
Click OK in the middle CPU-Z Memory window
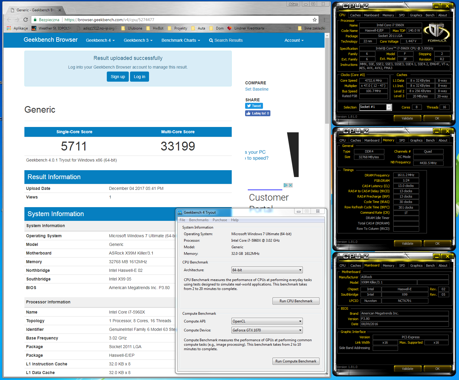point(437,243)
